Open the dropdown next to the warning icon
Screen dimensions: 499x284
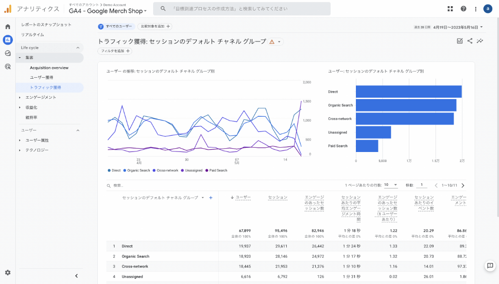coord(279,41)
